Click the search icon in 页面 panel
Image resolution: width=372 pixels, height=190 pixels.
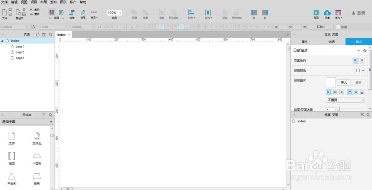[50, 35]
